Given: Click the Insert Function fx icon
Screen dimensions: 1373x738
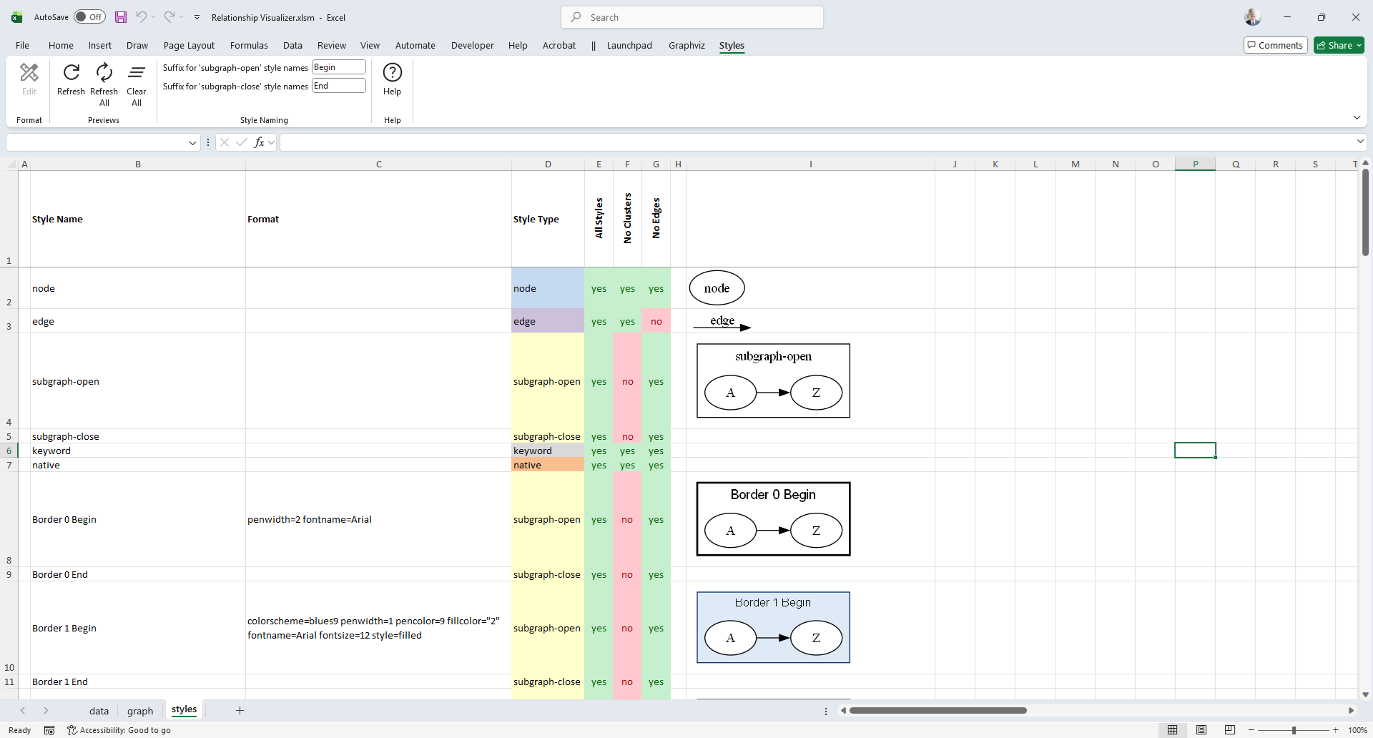Looking at the screenshot, I should 259,142.
